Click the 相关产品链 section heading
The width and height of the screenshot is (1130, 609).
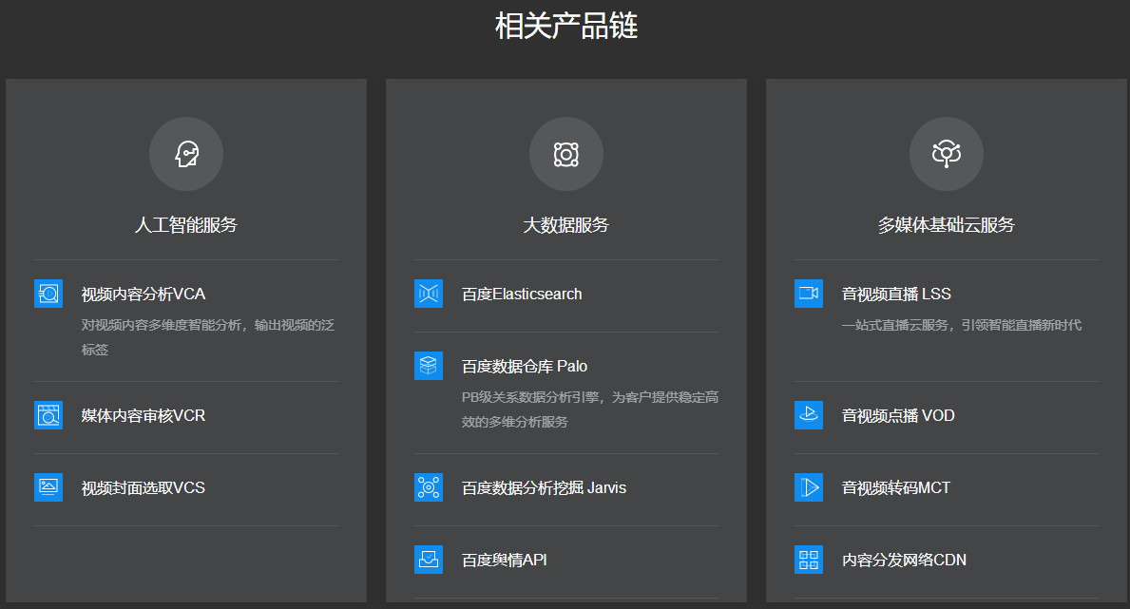point(566,26)
